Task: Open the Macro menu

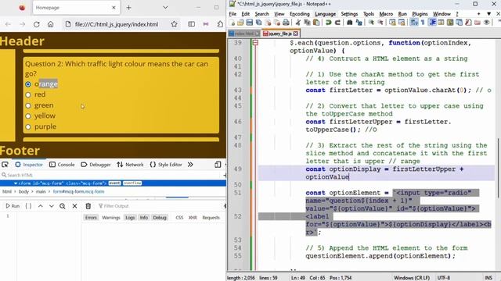Action: tap(386, 14)
